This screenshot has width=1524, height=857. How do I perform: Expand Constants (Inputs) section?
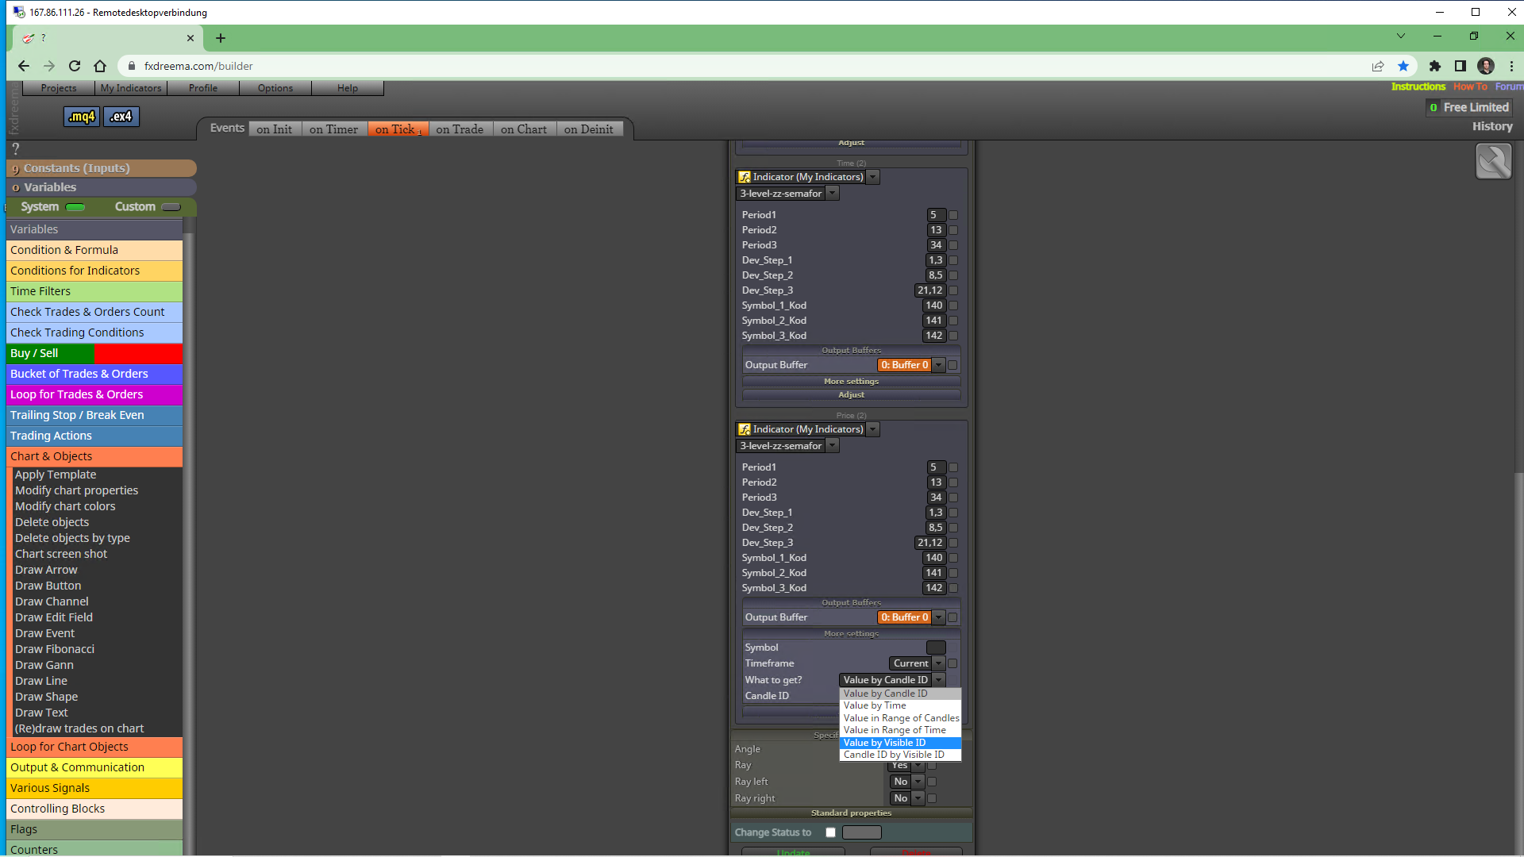click(102, 168)
